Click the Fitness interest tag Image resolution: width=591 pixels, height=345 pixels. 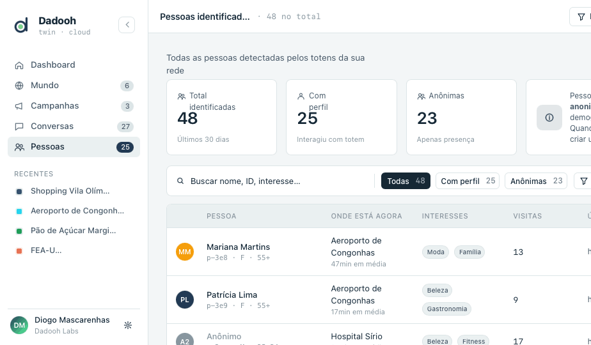coord(473,341)
